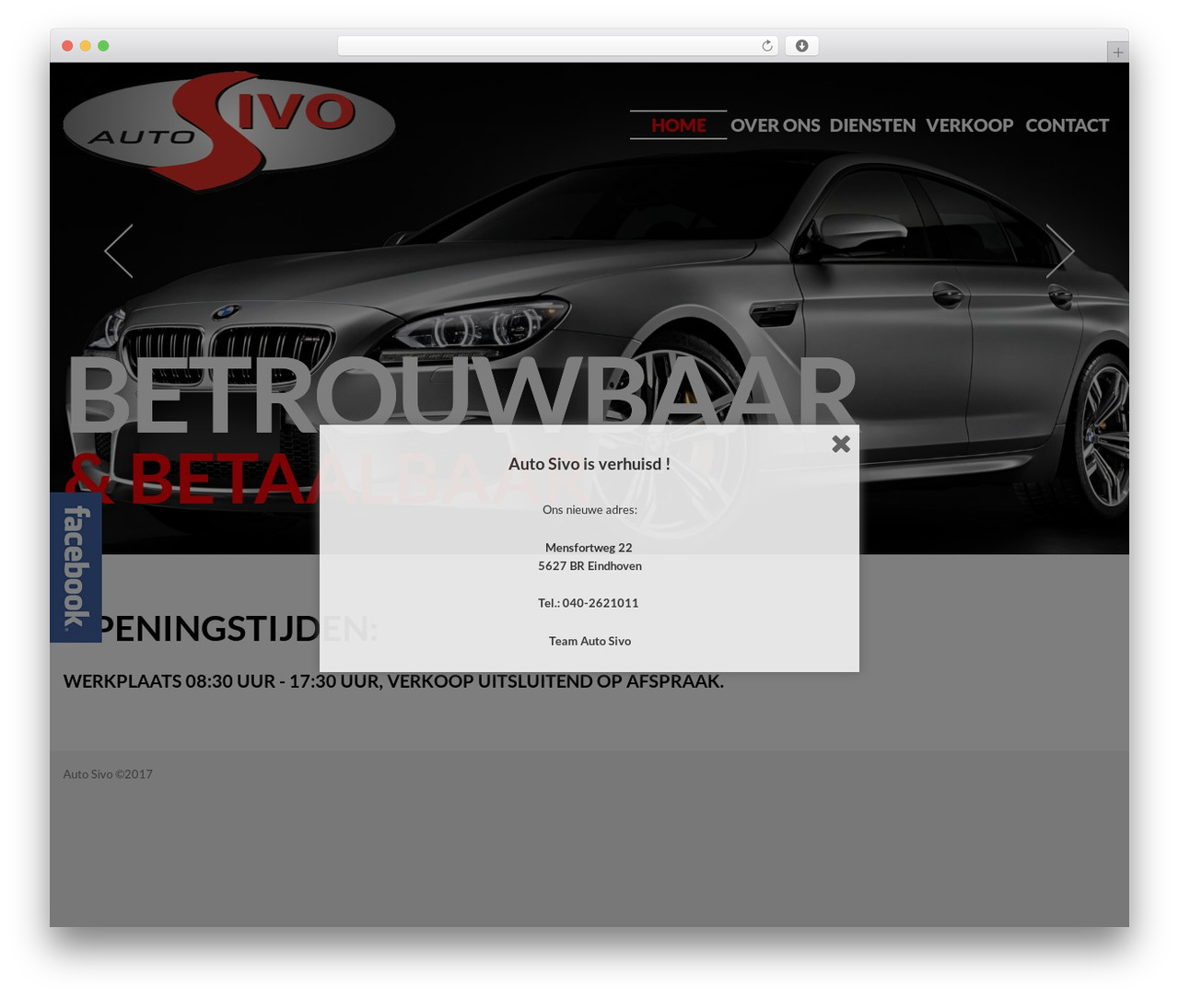Click the Auto Sivo ©2017 footer text
Image resolution: width=1179 pixels, height=998 pixels.
click(108, 774)
